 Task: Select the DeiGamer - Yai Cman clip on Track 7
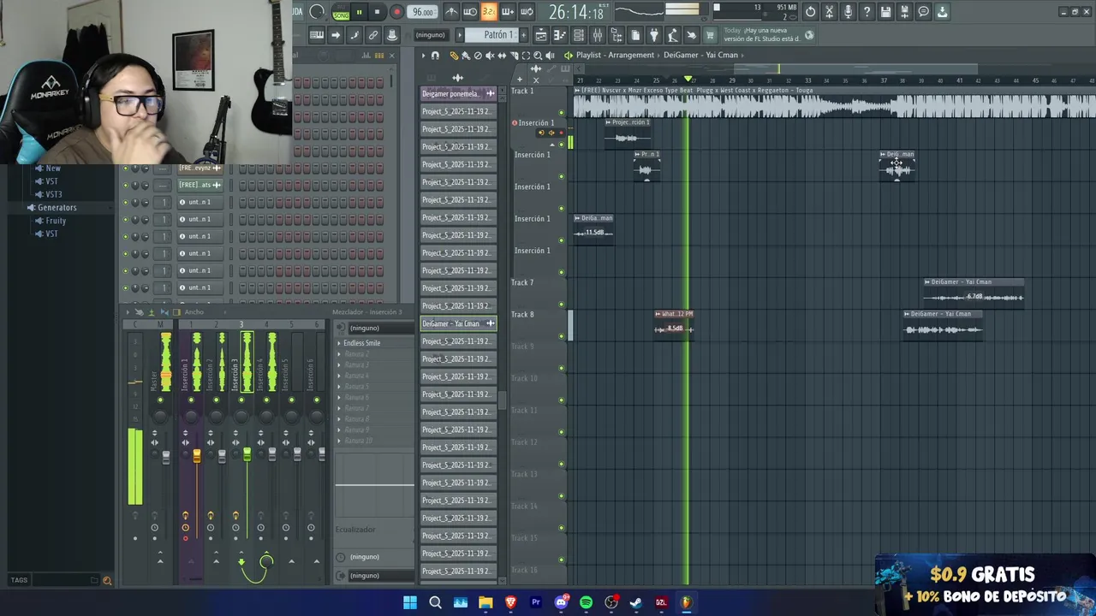(x=974, y=291)
